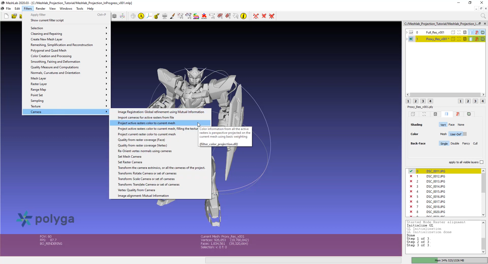Set Color mode to Mesh
Screen dimensions: 488x264
tap(444, 134)
